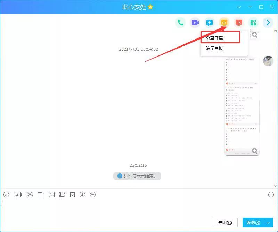Viewport: 278px width, 232px height.
Task: Start a voice call
Action: pos(180,23)
